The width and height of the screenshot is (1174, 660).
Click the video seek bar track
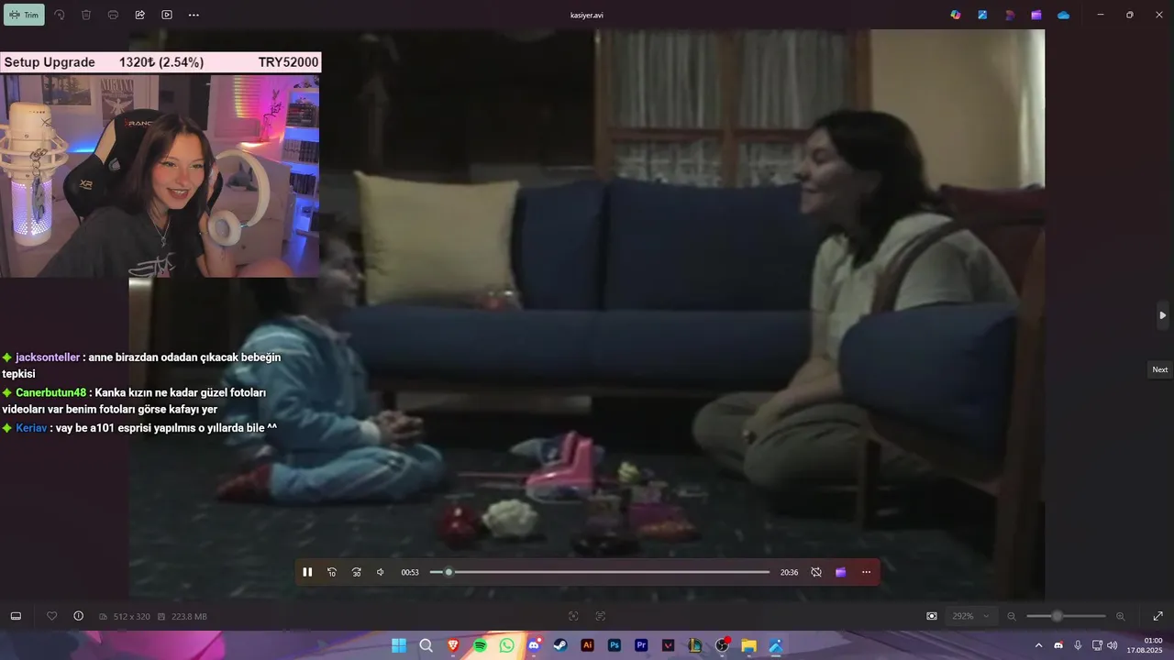pos(600,572)
